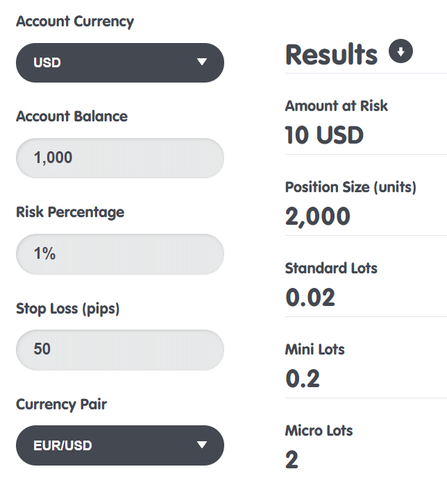Click the Micro Lots 2 result
Viewport: 447px width, 494px height.
coord(292,460)
